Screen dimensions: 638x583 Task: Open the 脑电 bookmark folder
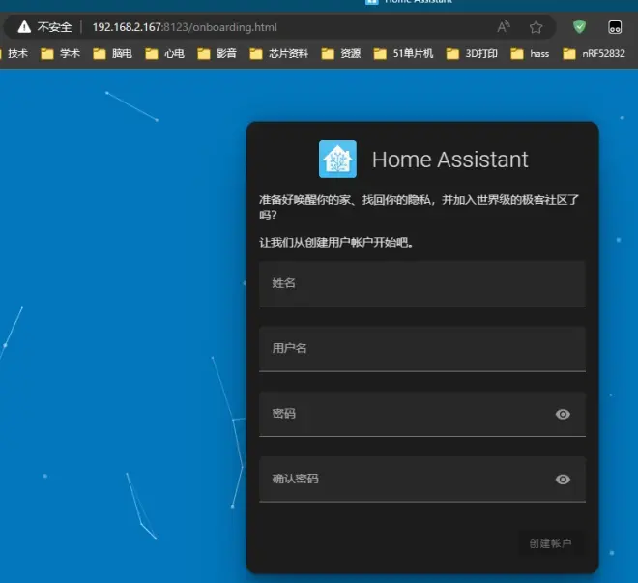pos(112,54)
